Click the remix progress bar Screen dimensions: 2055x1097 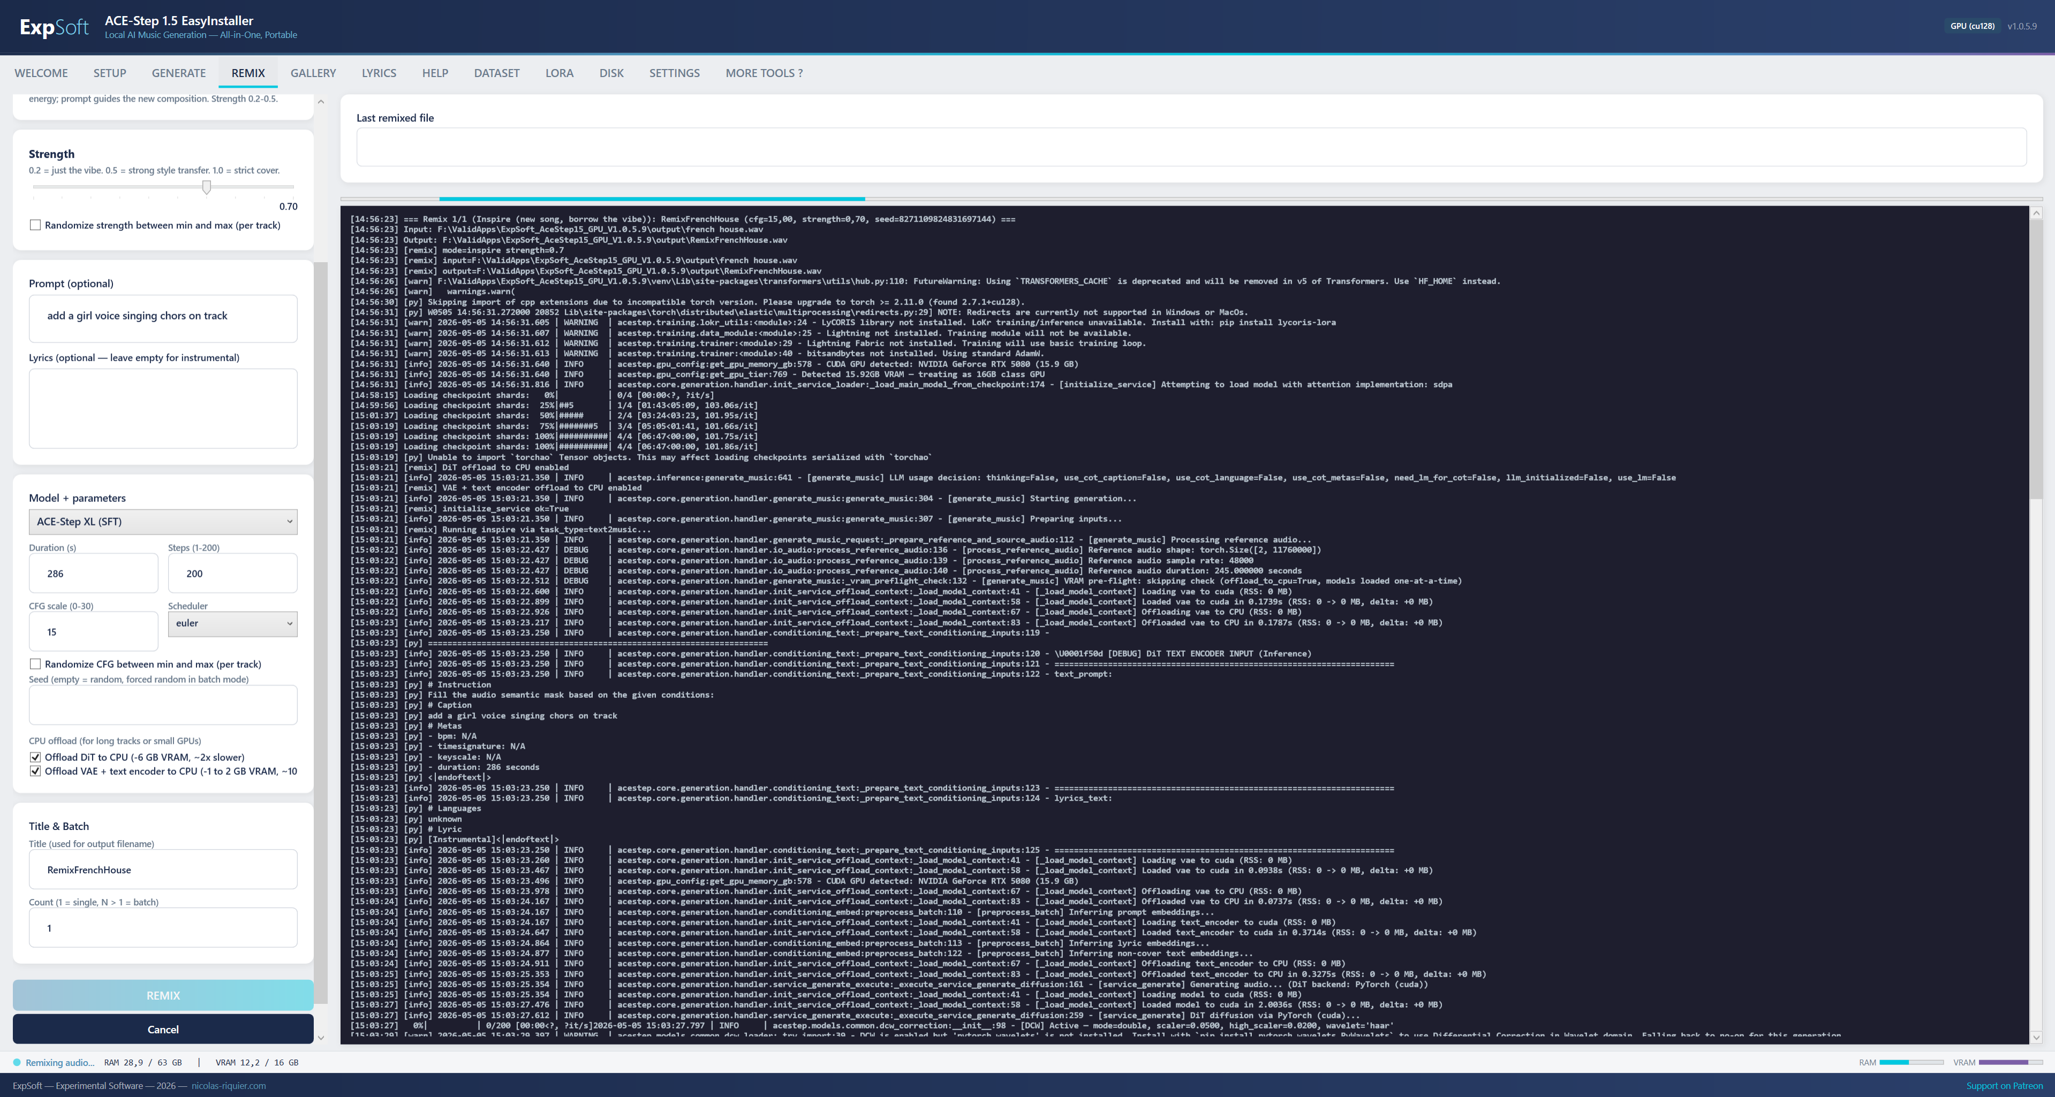coord(1191,199)
